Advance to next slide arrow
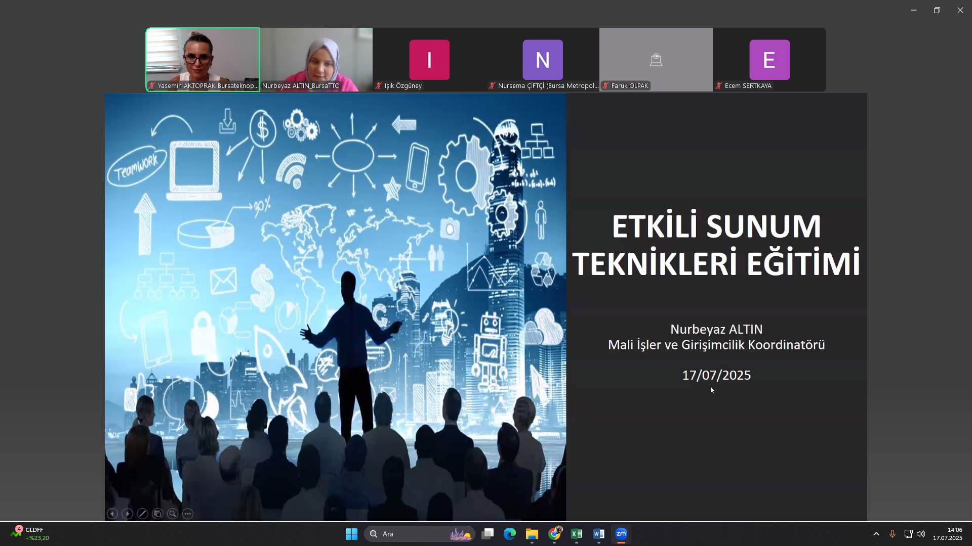Screen dimensions: 972x546 (x=128, y=514)
